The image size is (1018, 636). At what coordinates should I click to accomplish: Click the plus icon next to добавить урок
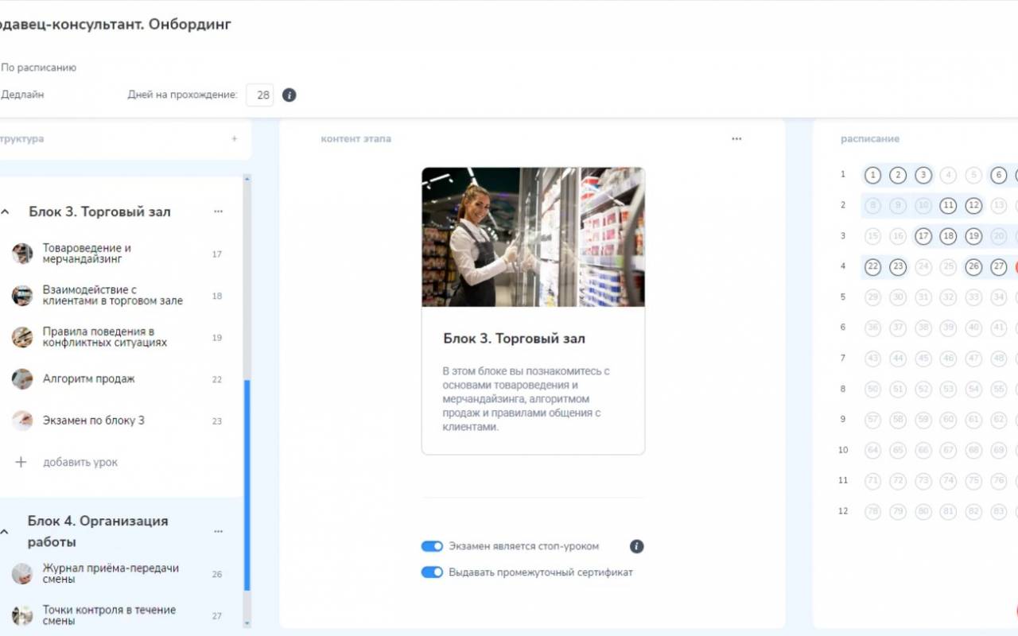pyautogui.click(x=21, y=462)
